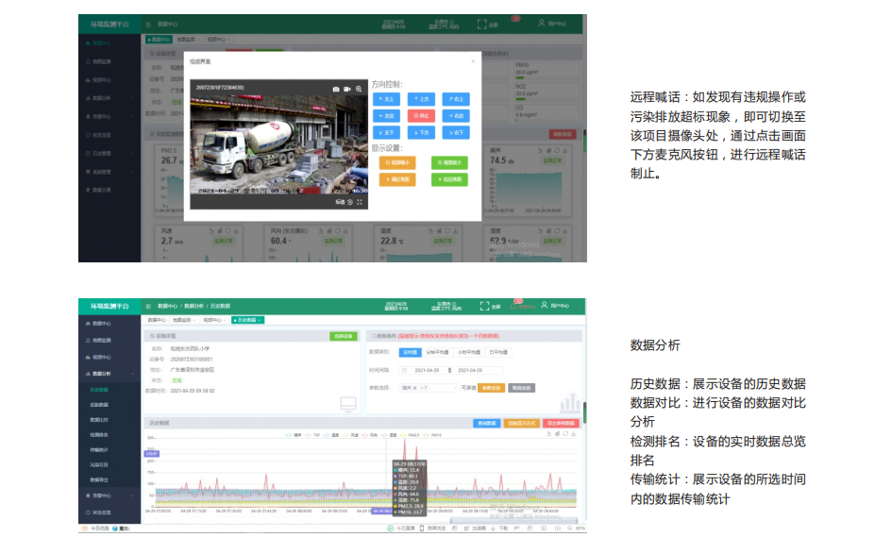This screenshot has width=892, height=554.
Task: Switch chart to bar view icon
Action: point(558,434)
